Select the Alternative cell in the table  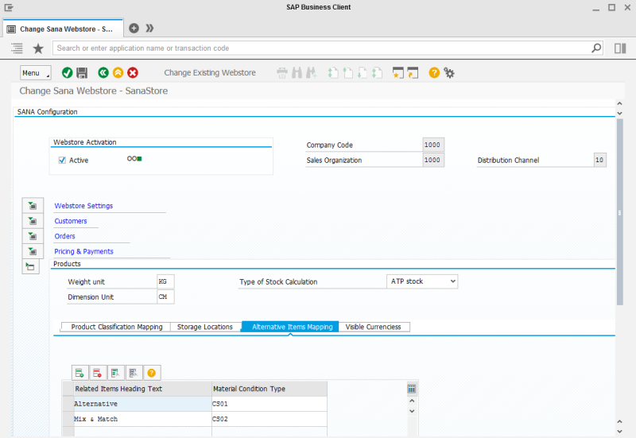coord(142,404)
